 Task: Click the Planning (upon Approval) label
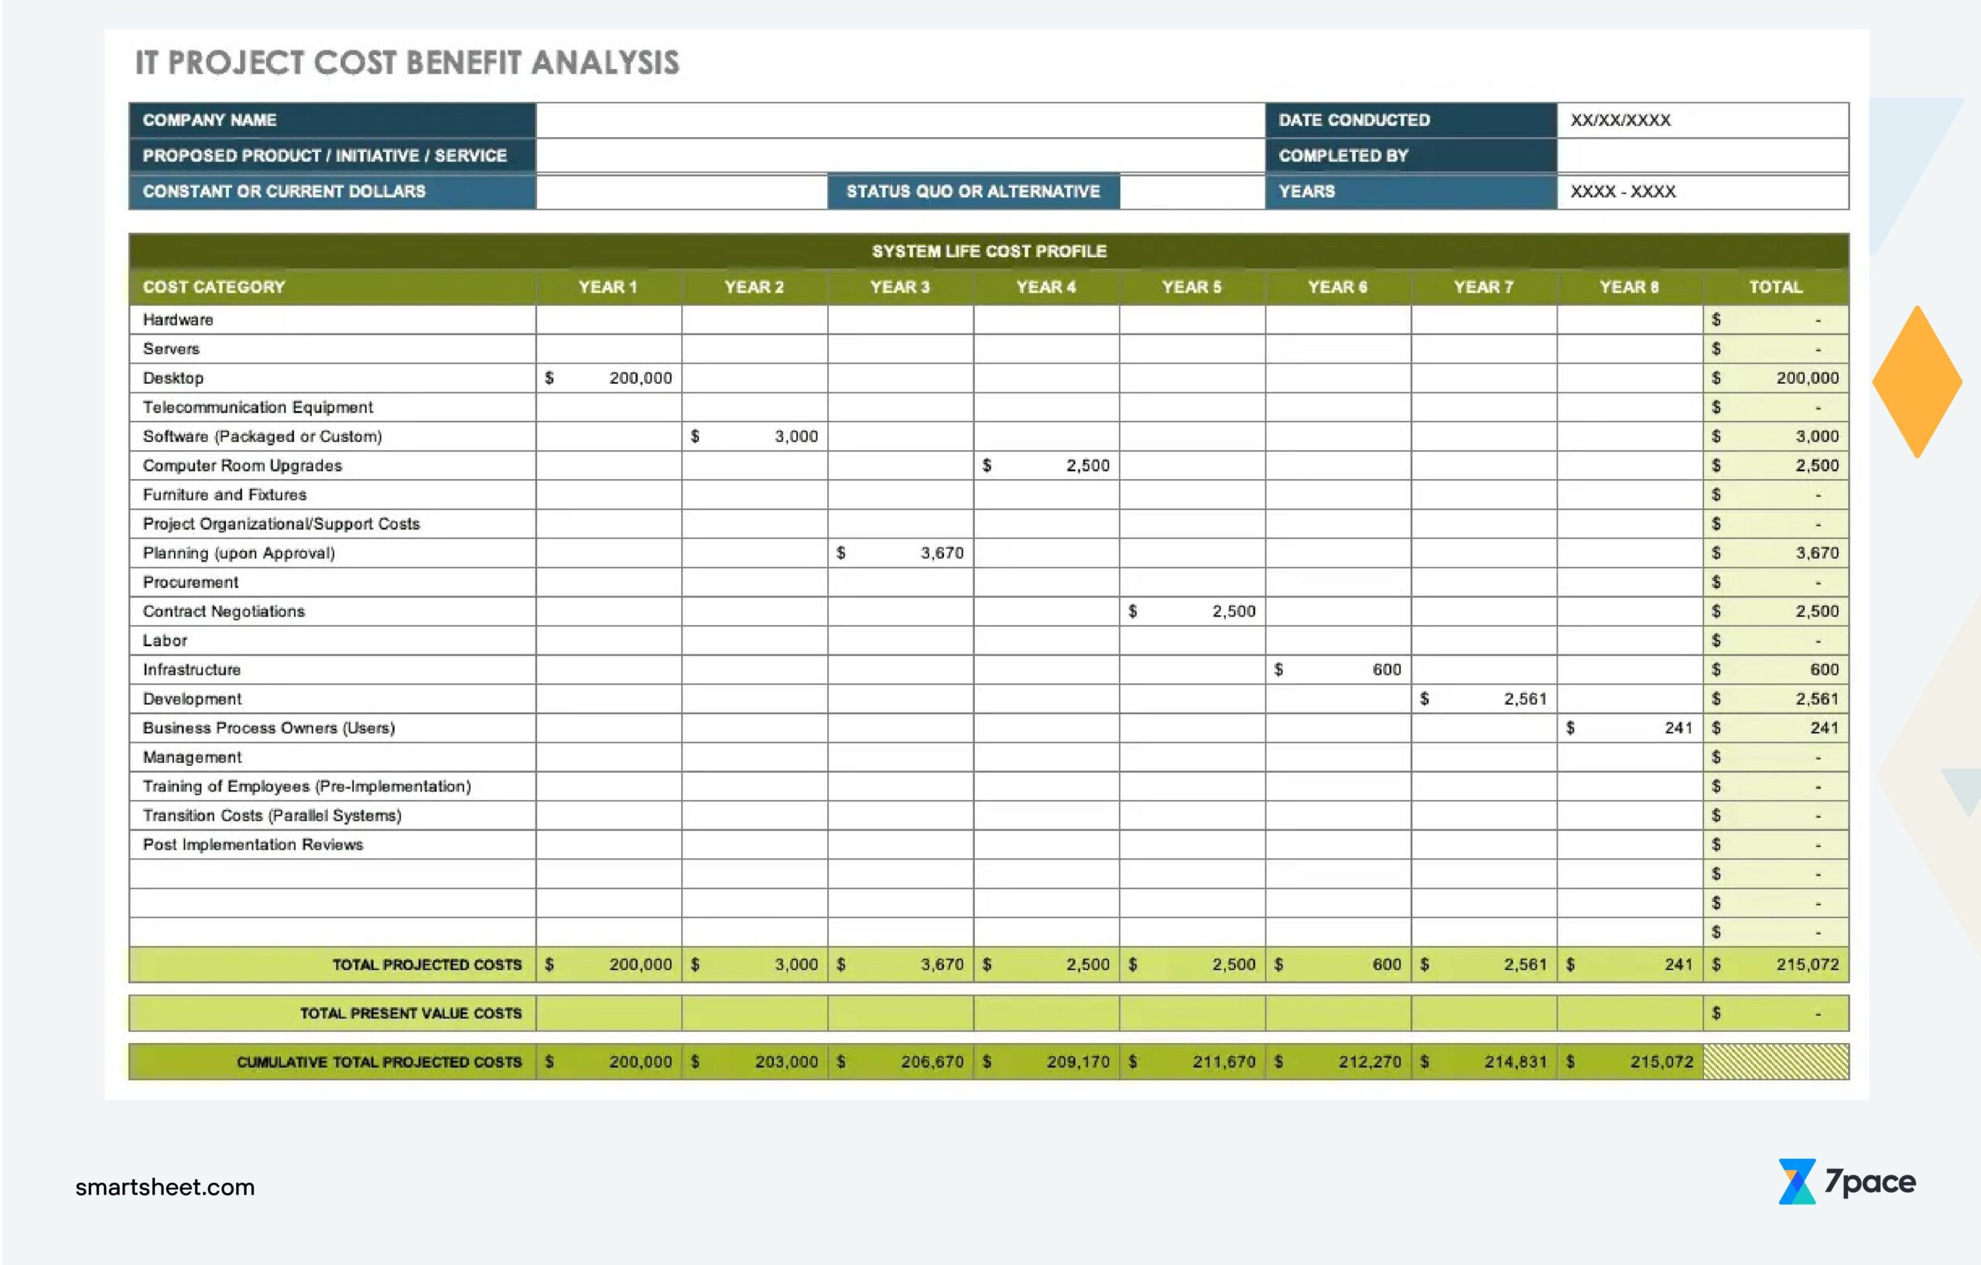(x=238, y=553)
